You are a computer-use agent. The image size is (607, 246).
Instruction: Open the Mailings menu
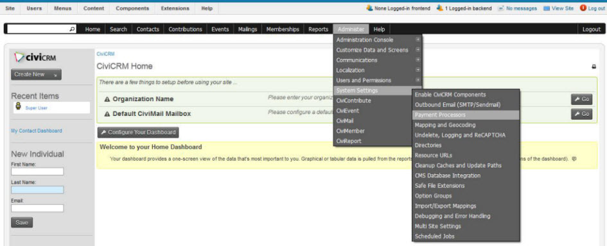click(248, 29)
